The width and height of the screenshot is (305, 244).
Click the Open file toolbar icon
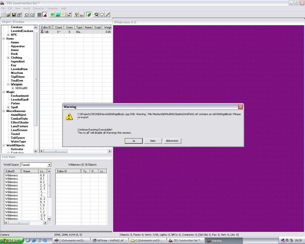(8, 15)
